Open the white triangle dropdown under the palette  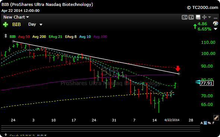216,29
